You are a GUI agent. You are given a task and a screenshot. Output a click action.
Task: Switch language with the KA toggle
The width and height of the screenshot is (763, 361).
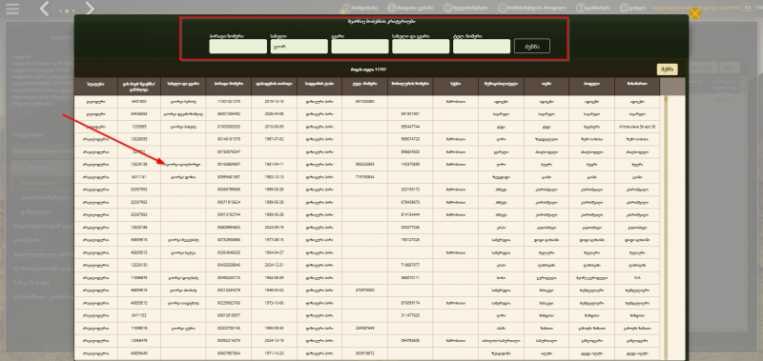click(x=748, y=8)
